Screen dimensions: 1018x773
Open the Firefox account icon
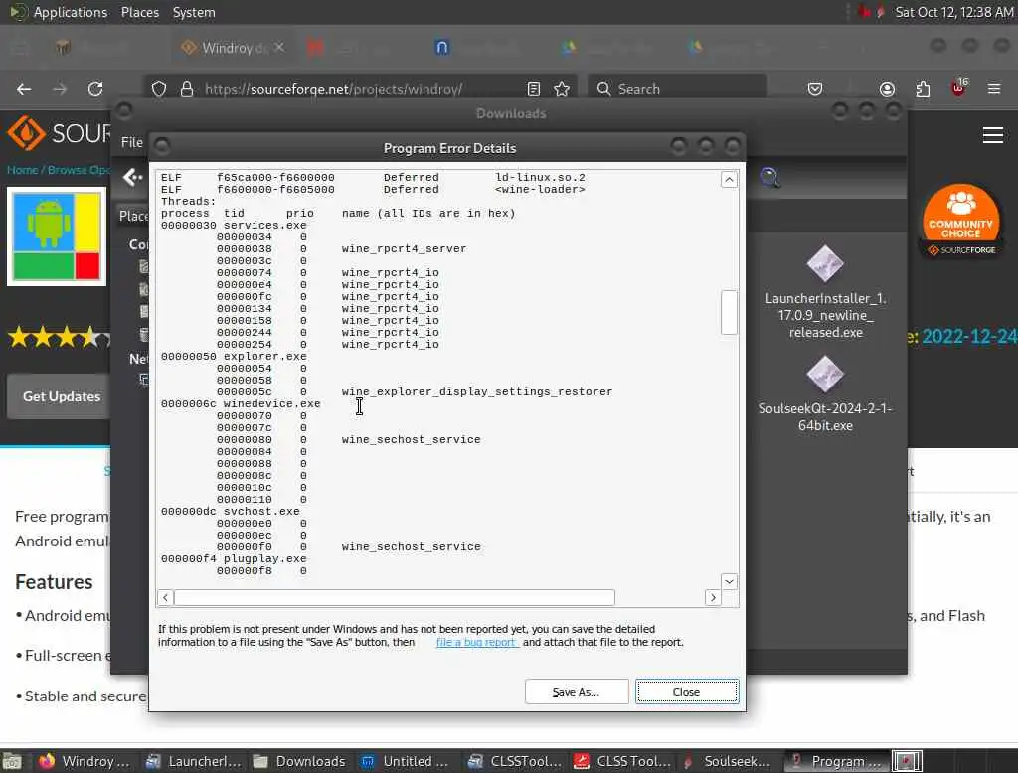click(887, 89)
